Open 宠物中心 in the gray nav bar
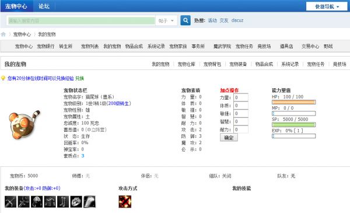The width and height of the screenshot is (350, 213). (x=24, y=46)
